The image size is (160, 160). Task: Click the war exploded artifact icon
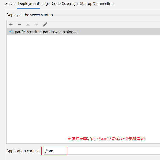click(11, 32)
